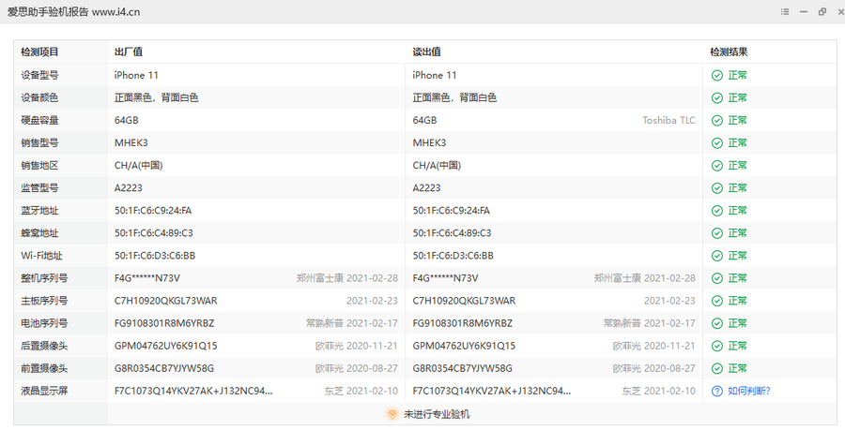
Task: Click the 出厂值 column header
Action: (129, 52)
